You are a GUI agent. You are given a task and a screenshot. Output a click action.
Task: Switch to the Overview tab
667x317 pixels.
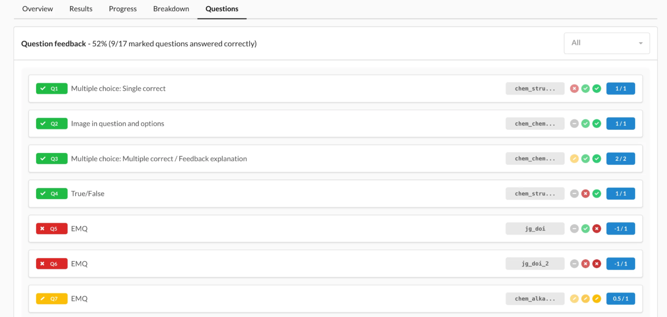[37, 9]
